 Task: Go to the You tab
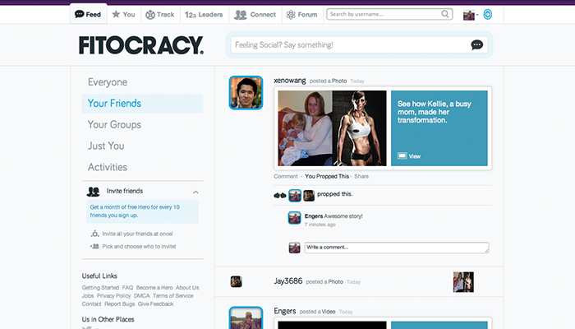click(x=123, y=14)
